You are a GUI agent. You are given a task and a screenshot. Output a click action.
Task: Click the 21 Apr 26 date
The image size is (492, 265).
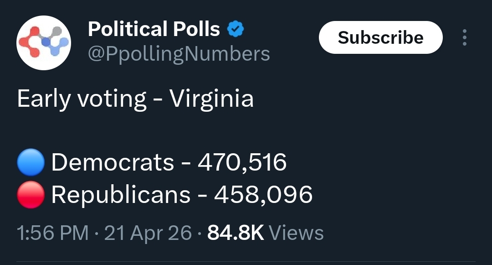pos(148,233)
